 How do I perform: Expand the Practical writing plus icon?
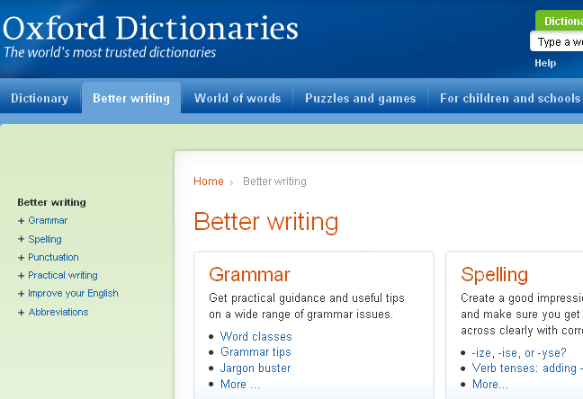point(22,276)
